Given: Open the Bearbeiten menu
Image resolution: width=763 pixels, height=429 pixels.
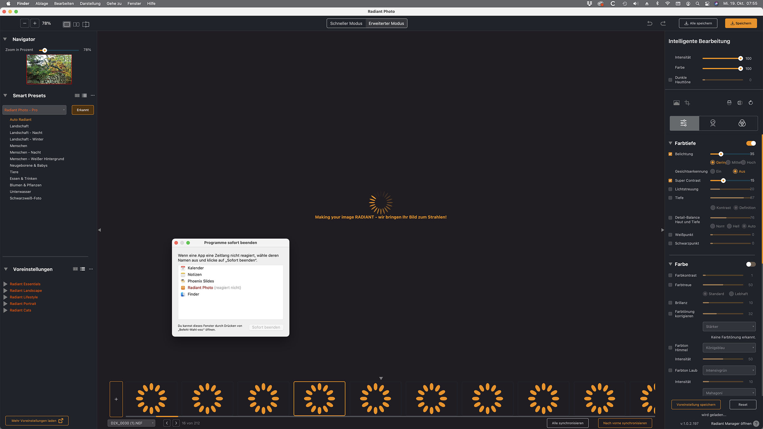Looking at the screenshot, I should pos(64,3).
